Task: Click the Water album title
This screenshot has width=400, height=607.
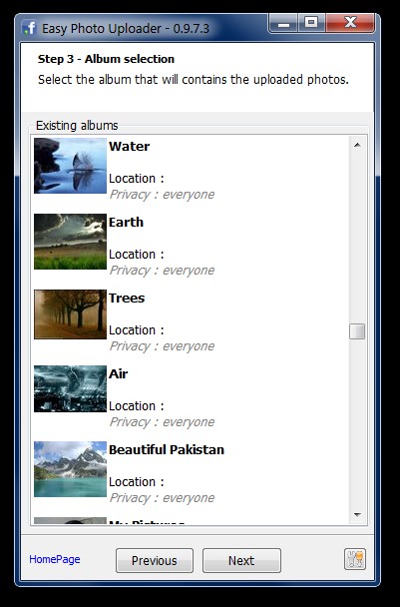Action: tap(130, 147)
